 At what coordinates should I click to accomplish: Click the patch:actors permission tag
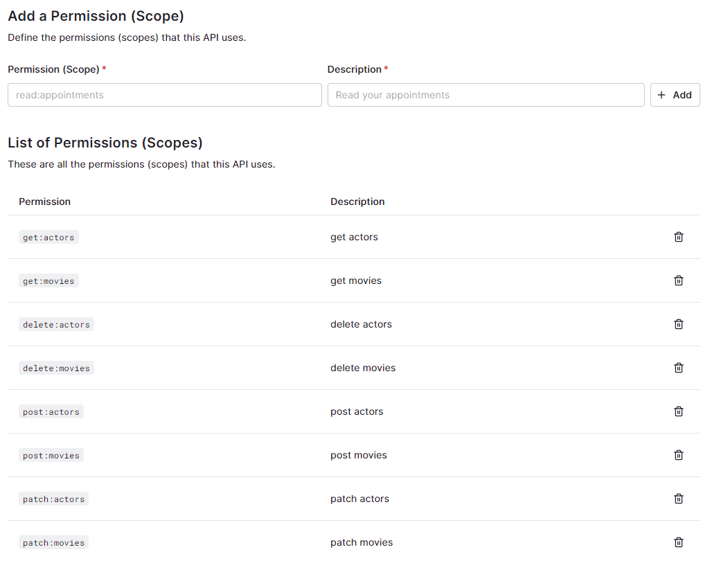(53, 499)
